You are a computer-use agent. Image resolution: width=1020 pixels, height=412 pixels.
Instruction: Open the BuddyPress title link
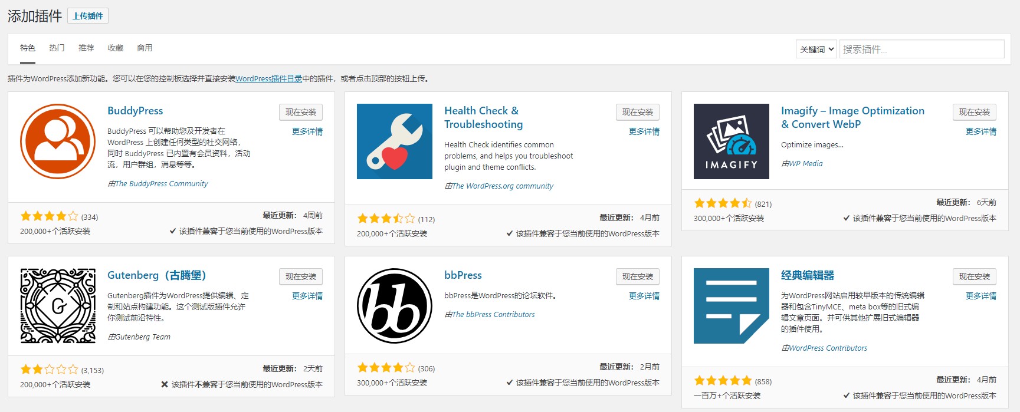coord(135,111)
